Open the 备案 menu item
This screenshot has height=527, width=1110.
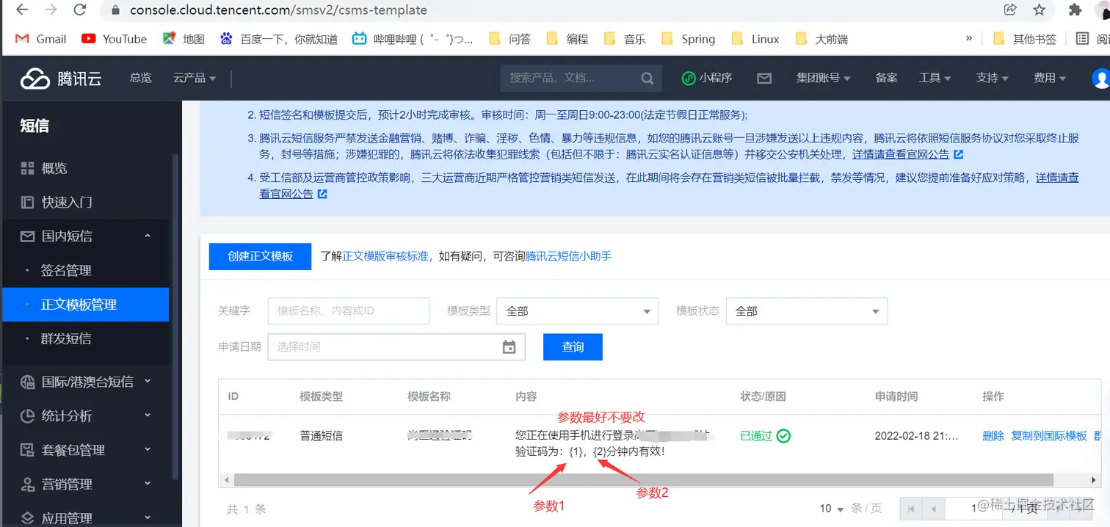tap(886, 78)
